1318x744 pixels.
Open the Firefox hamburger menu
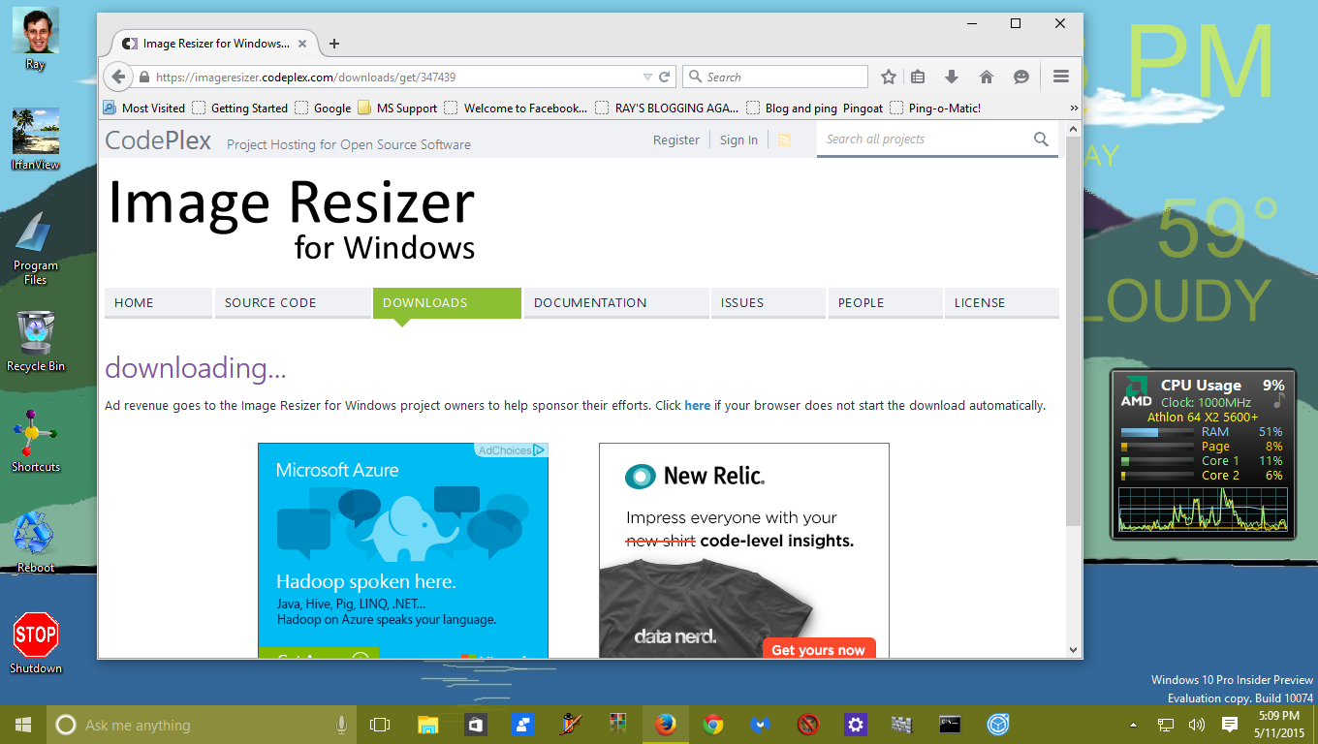[x=1061, y=76]
